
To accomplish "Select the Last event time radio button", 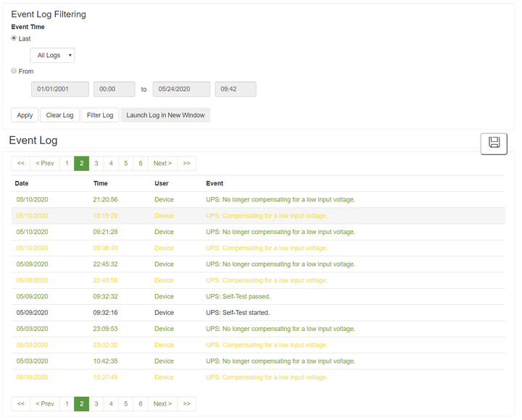I will (14, 38).
